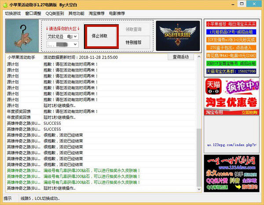Click the CF友情券 orange ad link
264x205 pixels.
click(231, 40)
